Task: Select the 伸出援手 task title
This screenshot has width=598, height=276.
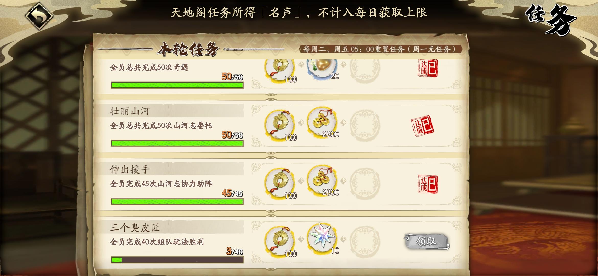Action: click(x=130, y=169)
